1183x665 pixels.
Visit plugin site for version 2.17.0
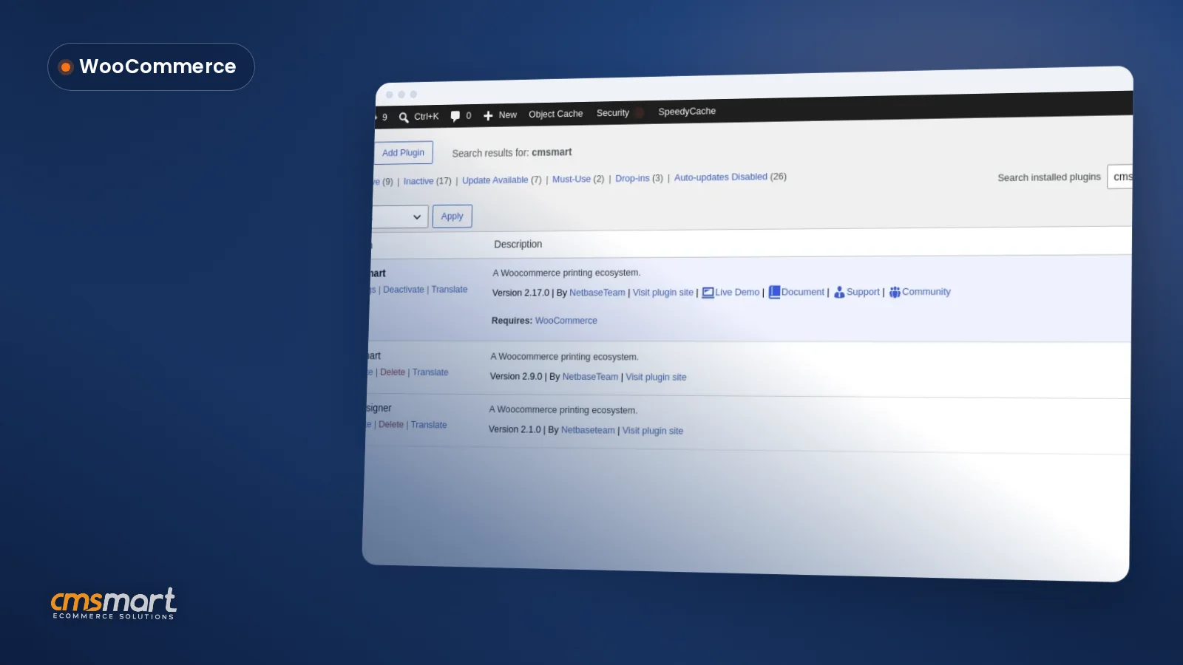663,293
